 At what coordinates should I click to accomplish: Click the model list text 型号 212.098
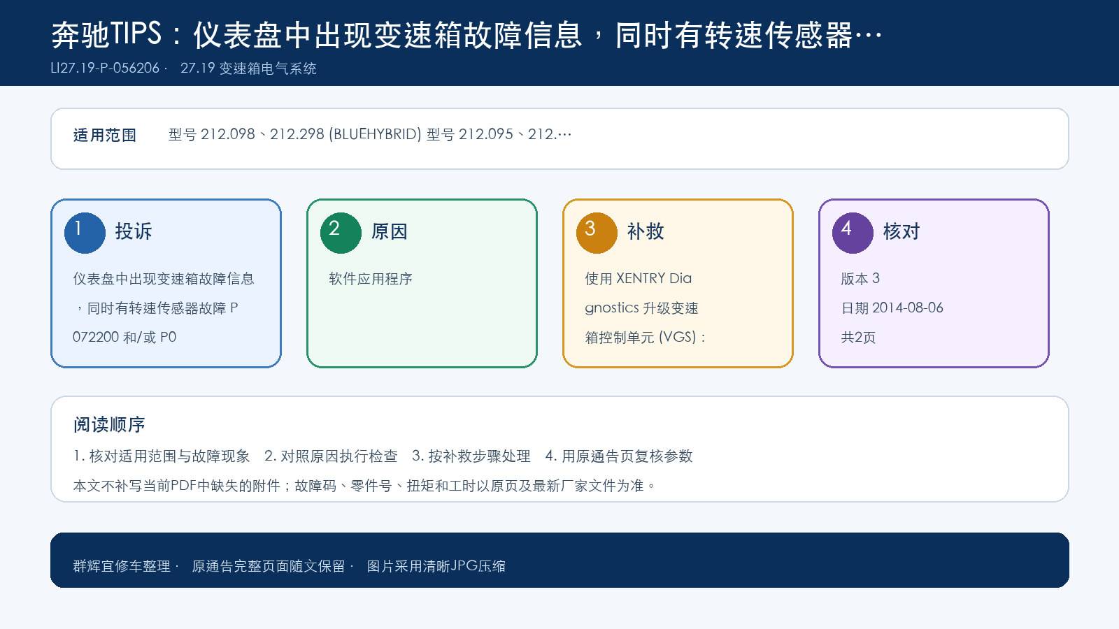click(370, 134)
